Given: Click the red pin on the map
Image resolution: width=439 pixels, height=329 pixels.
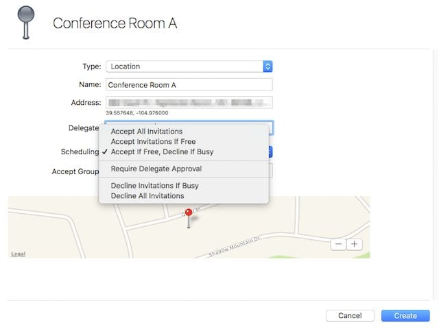Looking at the screenshot, I should (x=189, y=213).
